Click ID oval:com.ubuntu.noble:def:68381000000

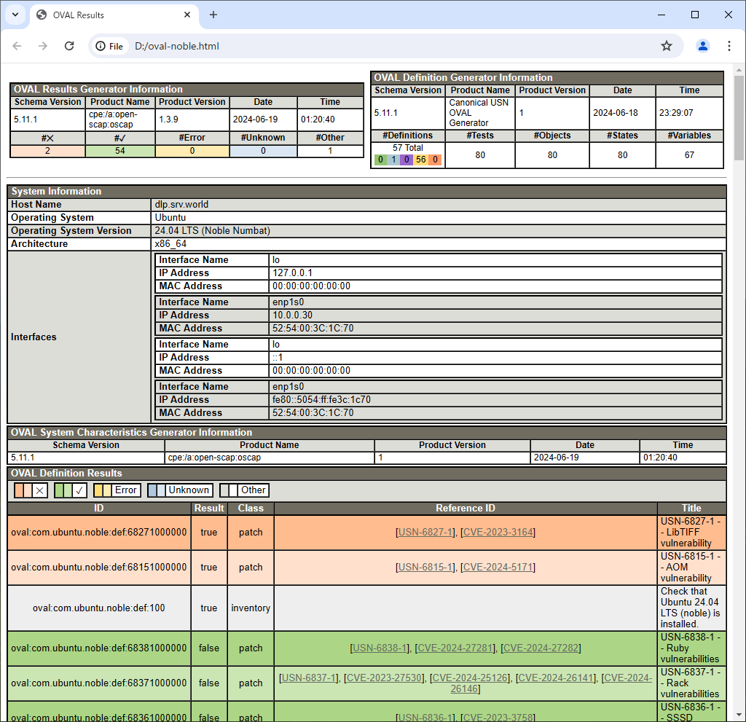[99, 648]
